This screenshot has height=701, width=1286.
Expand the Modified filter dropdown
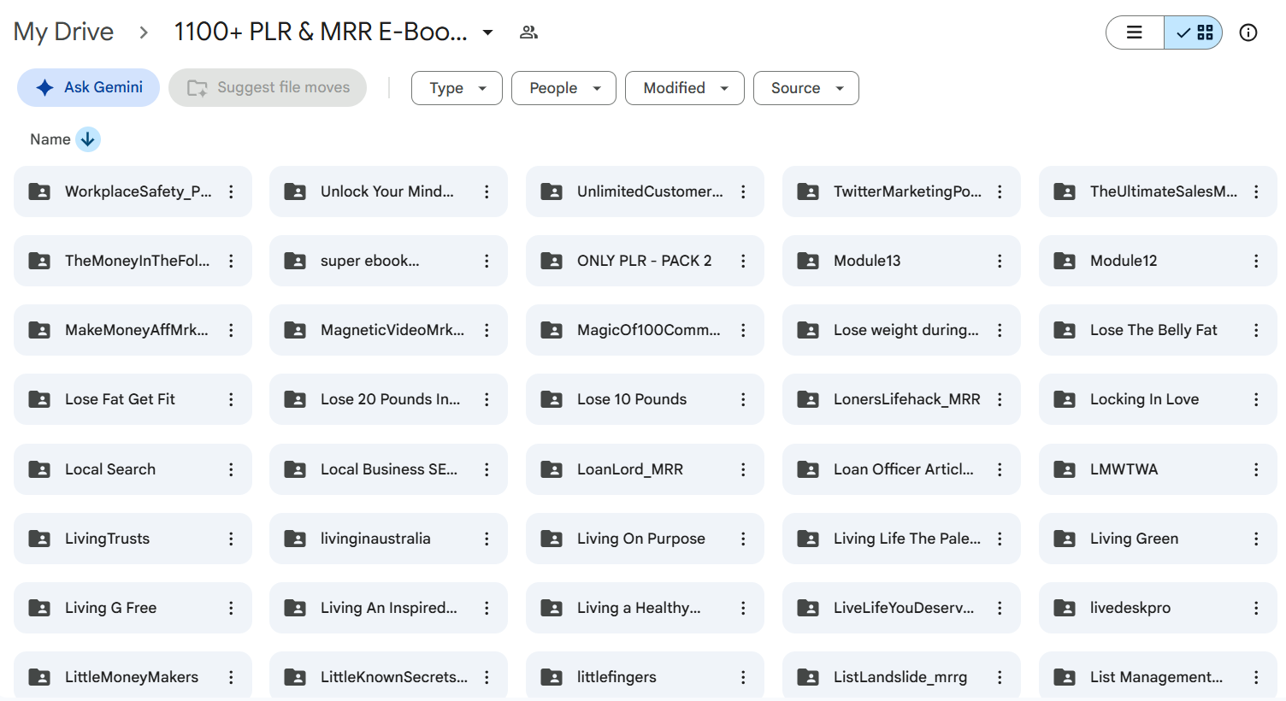[x=685, y=88]
